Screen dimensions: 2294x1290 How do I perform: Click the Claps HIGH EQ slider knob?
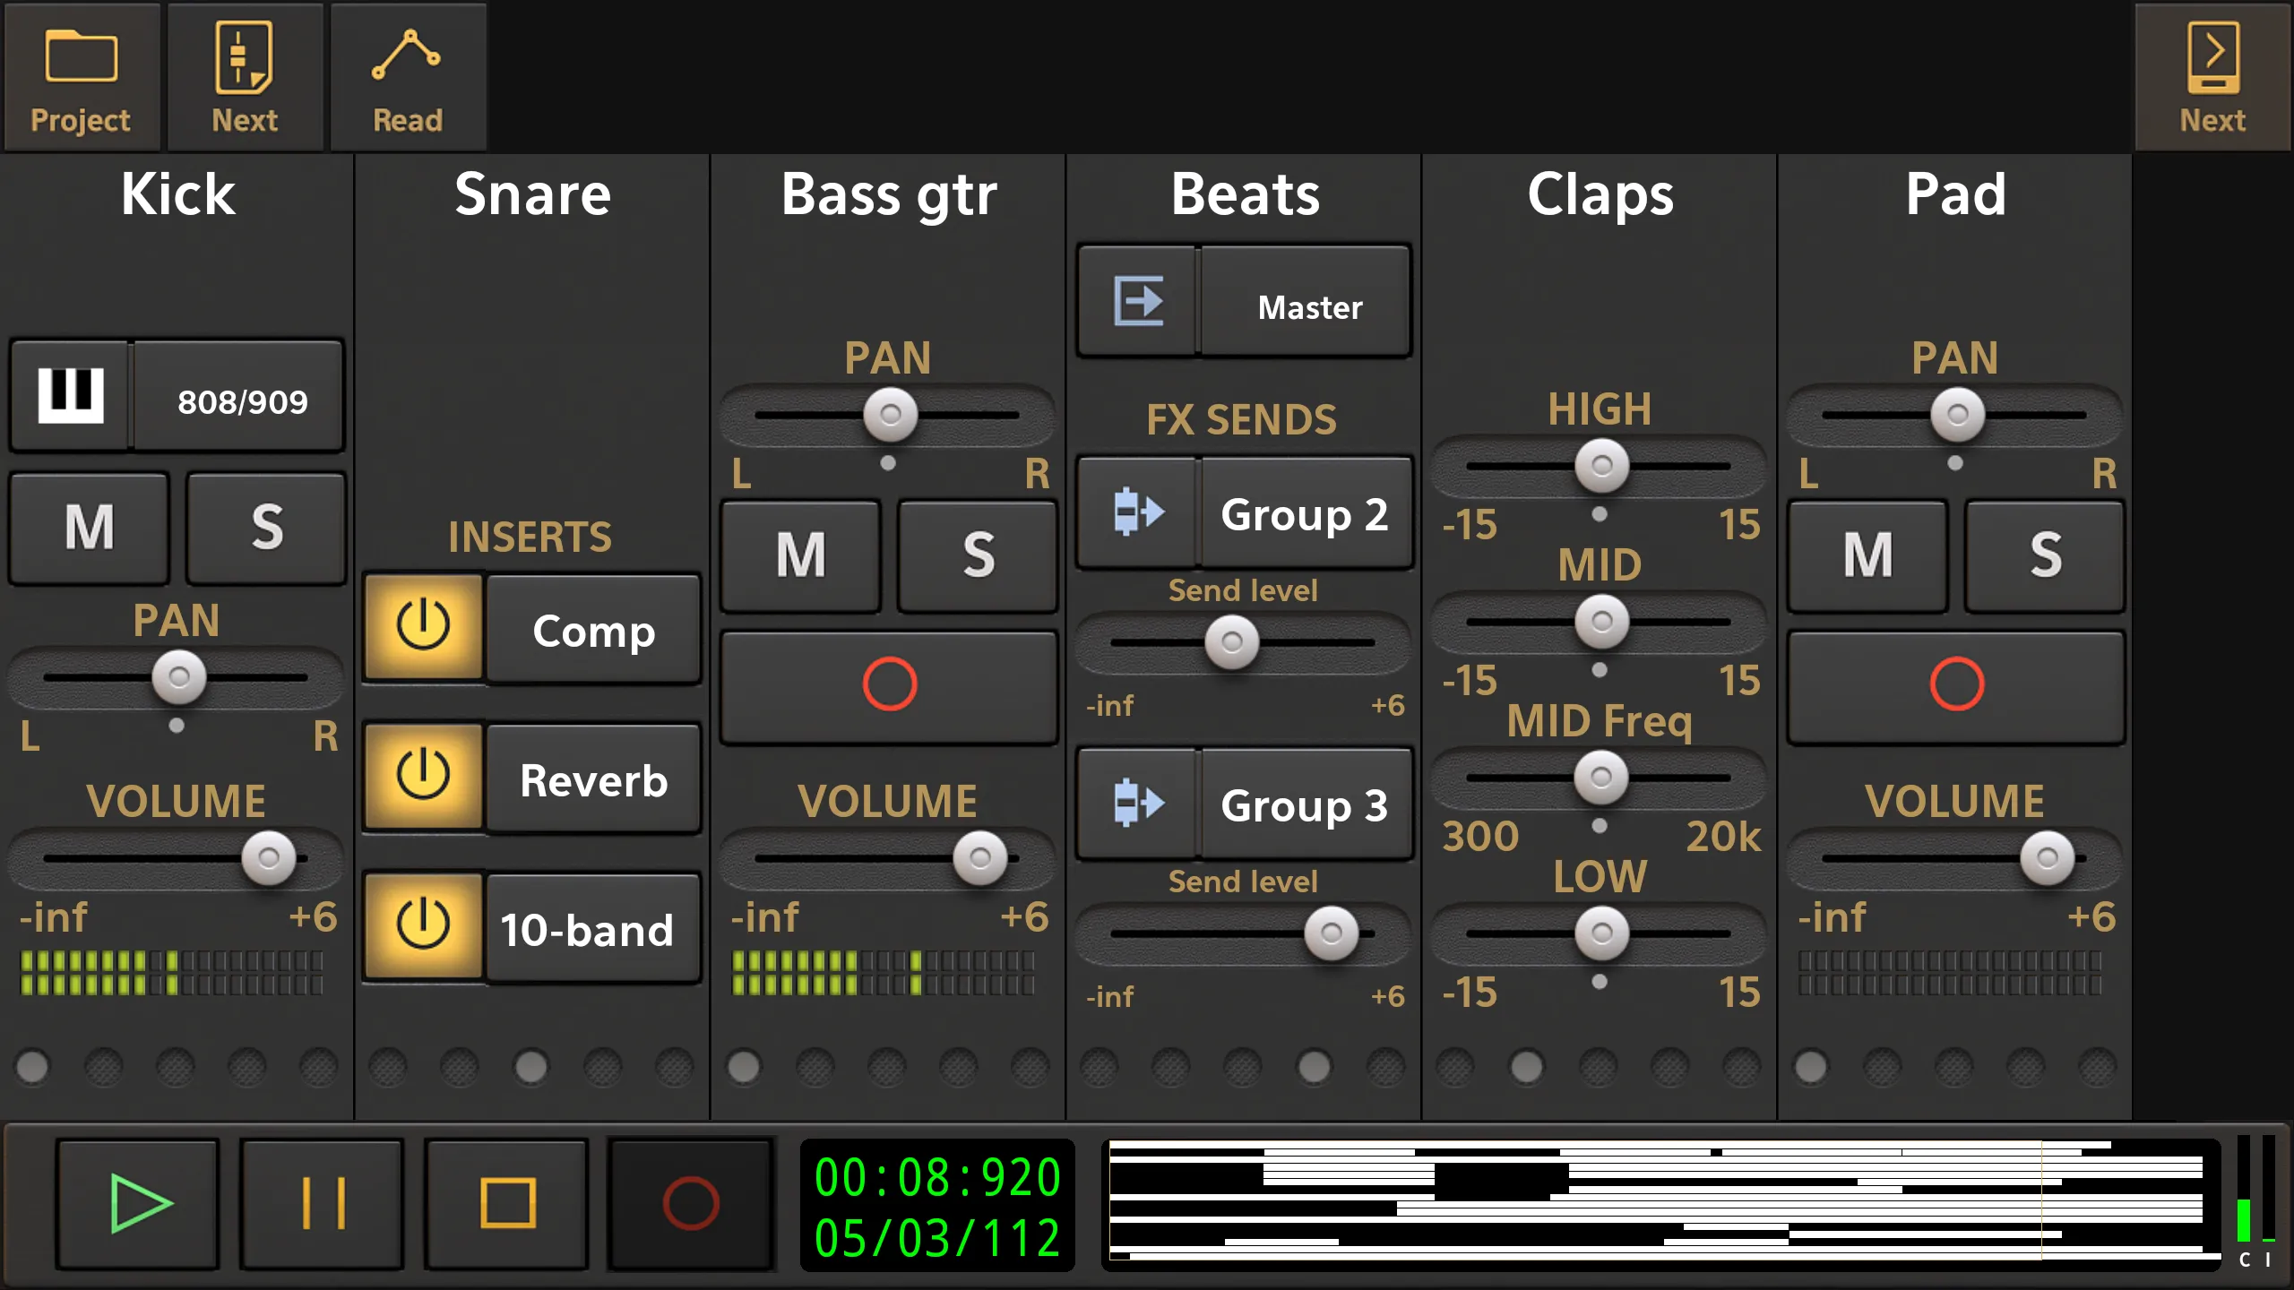1602,466
